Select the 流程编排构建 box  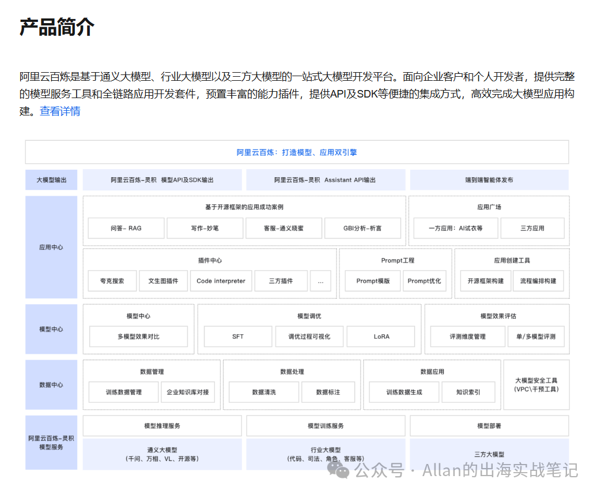[x=538, y=281]
